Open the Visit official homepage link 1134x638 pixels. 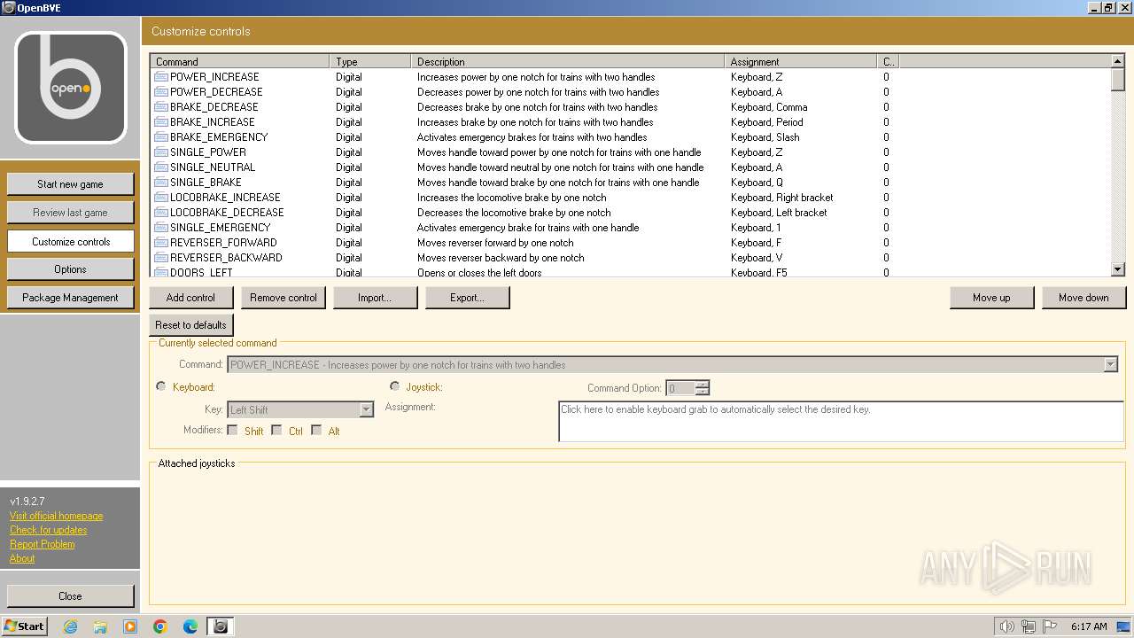pos(57,516)
